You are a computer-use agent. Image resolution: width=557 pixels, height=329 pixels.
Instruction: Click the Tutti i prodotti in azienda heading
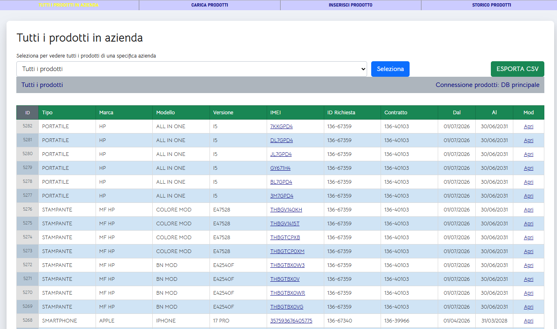pyautogui.click(x=80, y=38)
